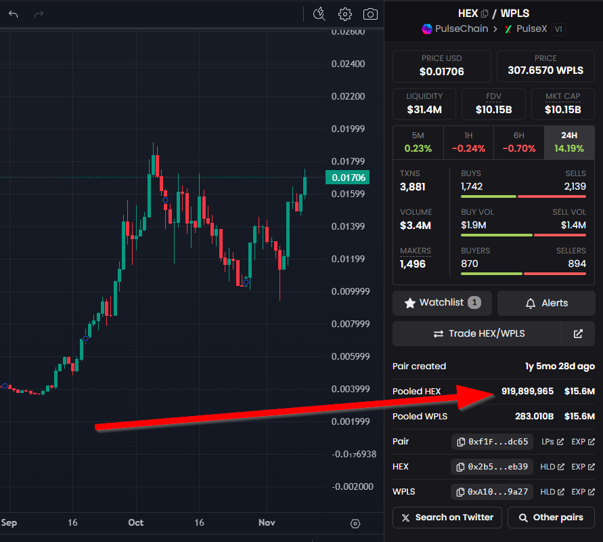Open chart settings gear
The image size is (603, 542).
click(x=344, y=14)
